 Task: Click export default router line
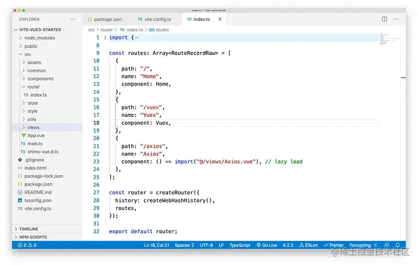pos(143,231)
